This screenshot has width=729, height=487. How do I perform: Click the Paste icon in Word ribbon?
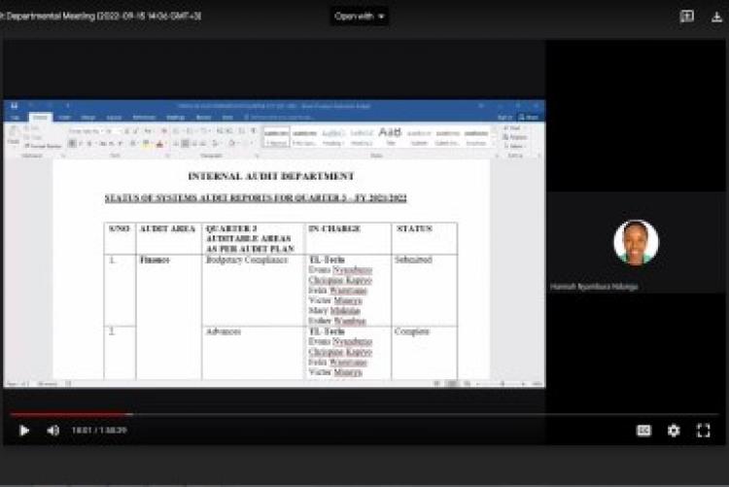click(x=14, y=135)
